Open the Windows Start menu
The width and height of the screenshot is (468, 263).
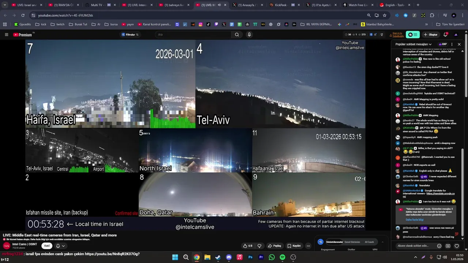tap(175, 257)
